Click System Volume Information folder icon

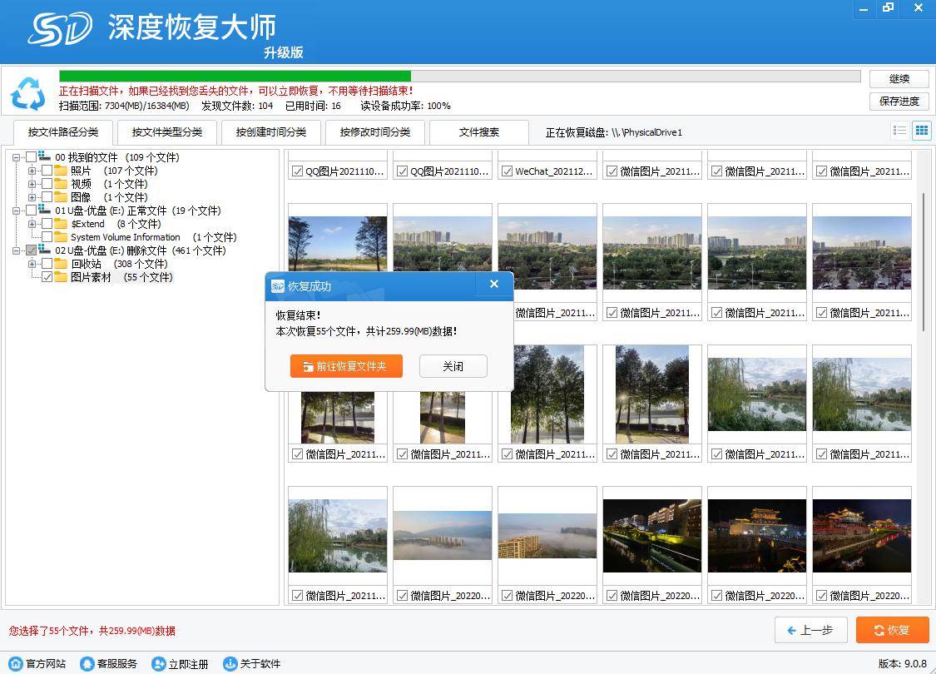pos(61,237)
